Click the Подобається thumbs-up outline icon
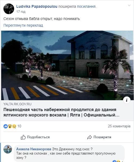This screenshot has height=162, width=134. tap(23, 137)
